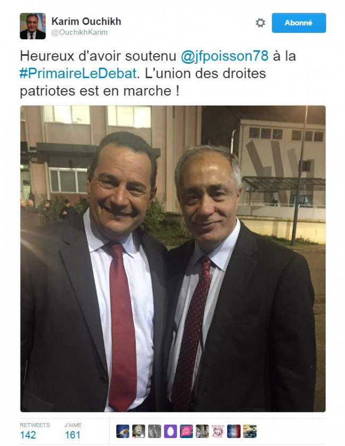Open the last yellow-blue avatar liker
The height and width of the screenshot is (446, 345).
click(x=250, y=431)
